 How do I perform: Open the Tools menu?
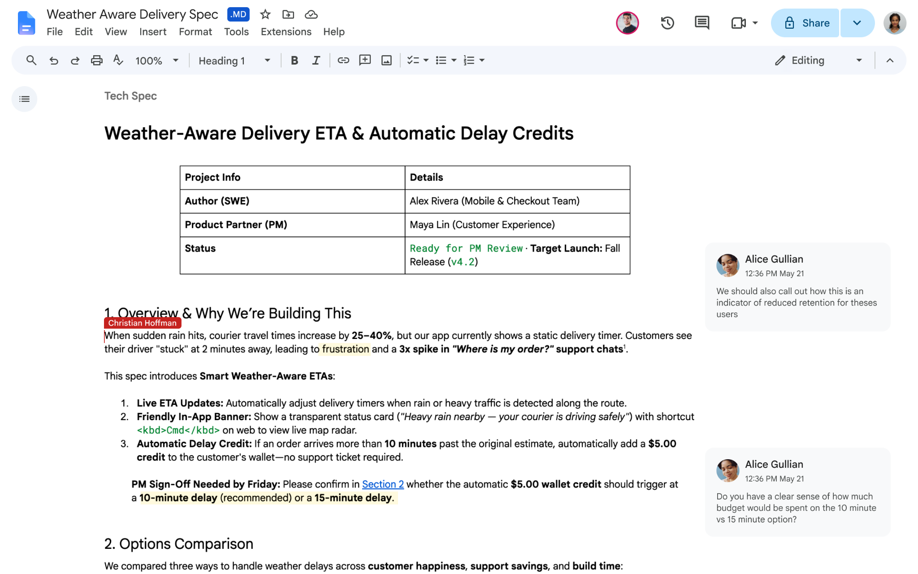(x=236, y=31)
